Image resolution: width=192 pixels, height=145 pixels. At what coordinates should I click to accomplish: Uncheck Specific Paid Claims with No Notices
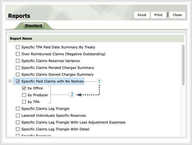(x=18, y=81)
